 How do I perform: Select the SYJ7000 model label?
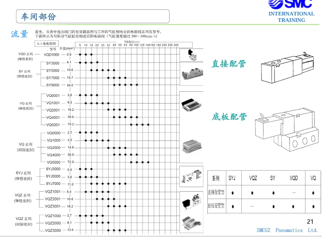(53, 184)
